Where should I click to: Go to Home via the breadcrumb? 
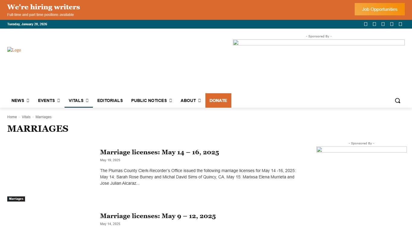tap(12, 117)
